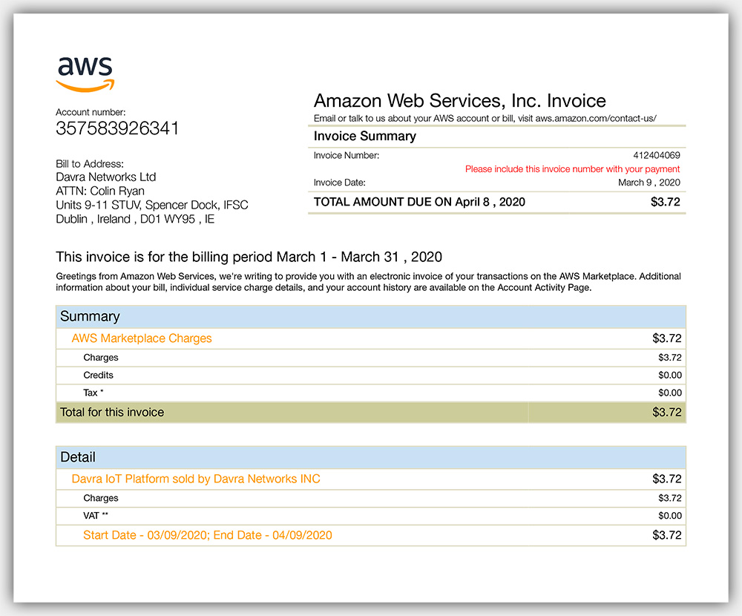The image size is (742, 616).
Task: Select the Credits amount $0.00
Action: pyautogui.click(x=669, y=376)
